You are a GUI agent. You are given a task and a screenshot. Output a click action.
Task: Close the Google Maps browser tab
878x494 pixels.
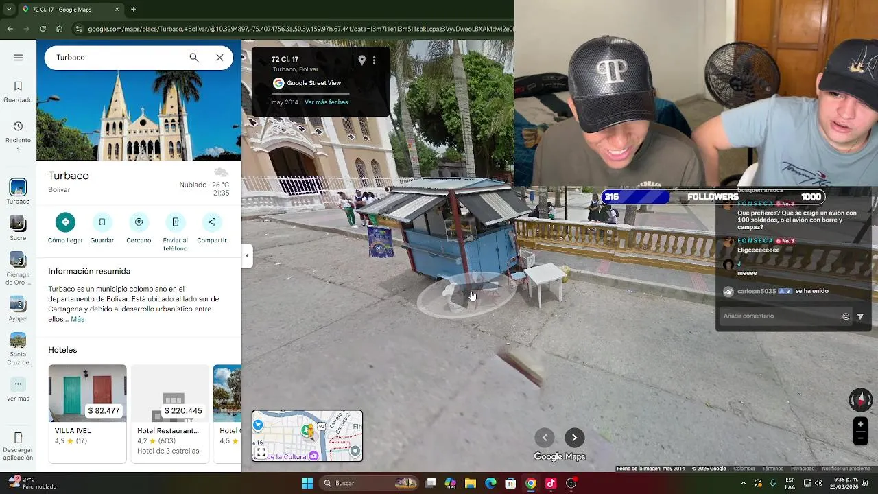click(117, 10)
